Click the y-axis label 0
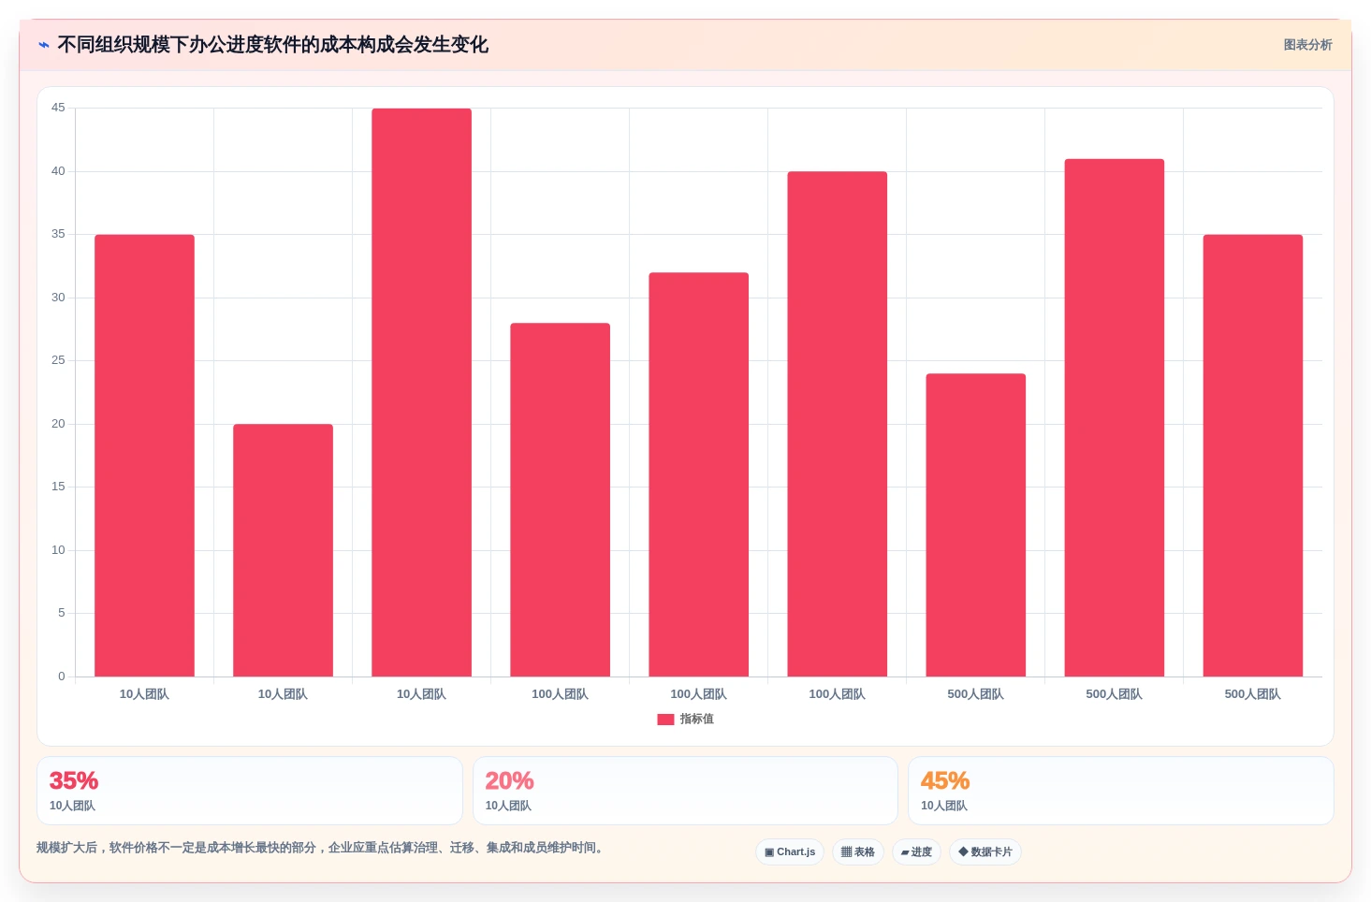 (x=62, y=676)
